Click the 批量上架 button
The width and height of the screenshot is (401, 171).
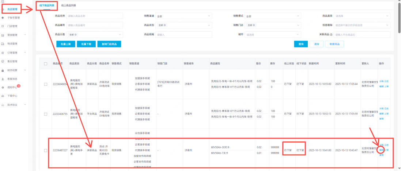66,44
